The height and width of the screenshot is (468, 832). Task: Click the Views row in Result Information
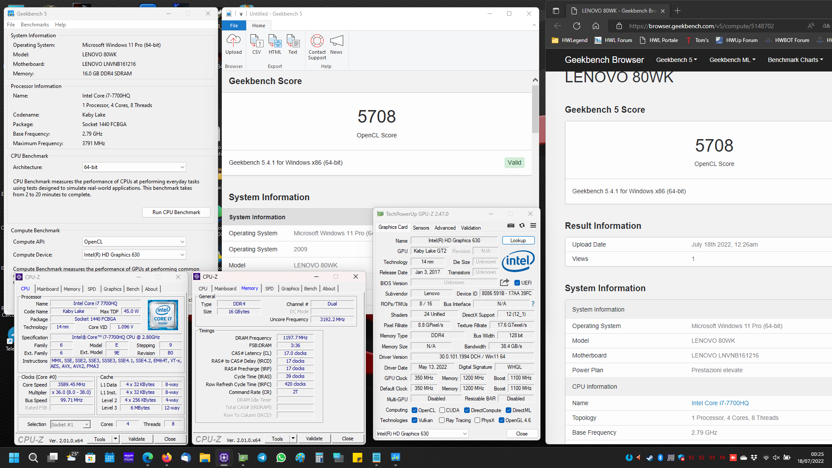pos(699,259)
